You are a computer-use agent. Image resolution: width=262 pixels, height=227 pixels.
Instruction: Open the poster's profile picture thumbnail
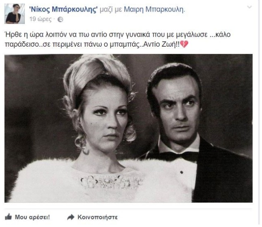coord(15,14)
